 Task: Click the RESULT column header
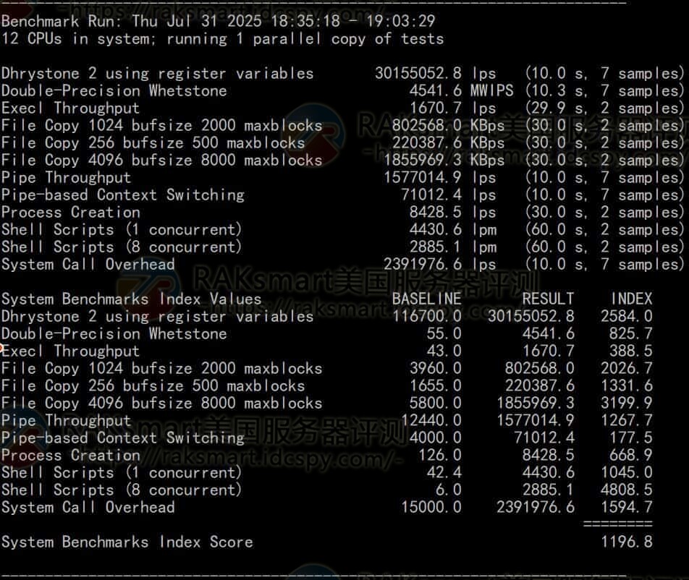pos(548,299)
